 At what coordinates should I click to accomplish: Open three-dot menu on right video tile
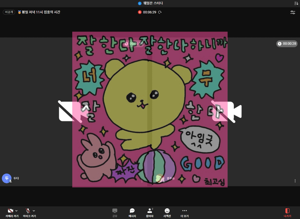point(295,181)
